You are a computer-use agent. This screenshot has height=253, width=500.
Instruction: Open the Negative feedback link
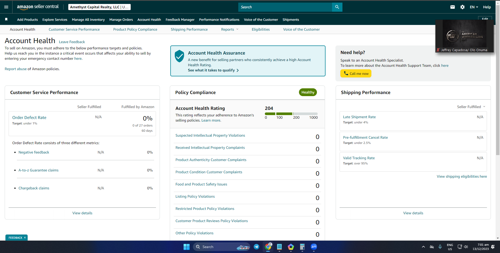(34, 152)
